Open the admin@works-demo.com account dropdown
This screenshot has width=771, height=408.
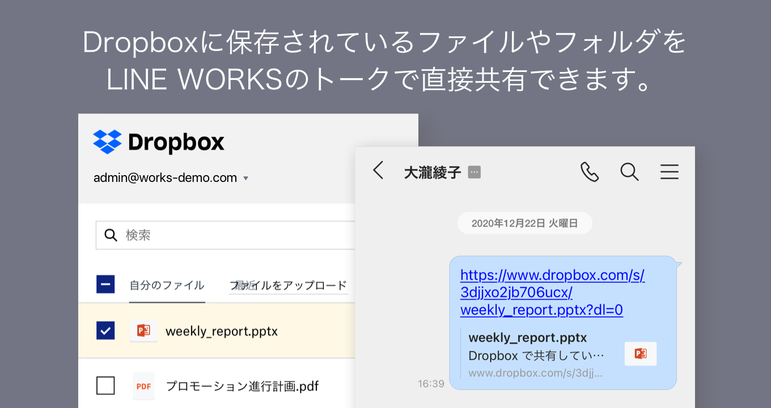point(170,177)
